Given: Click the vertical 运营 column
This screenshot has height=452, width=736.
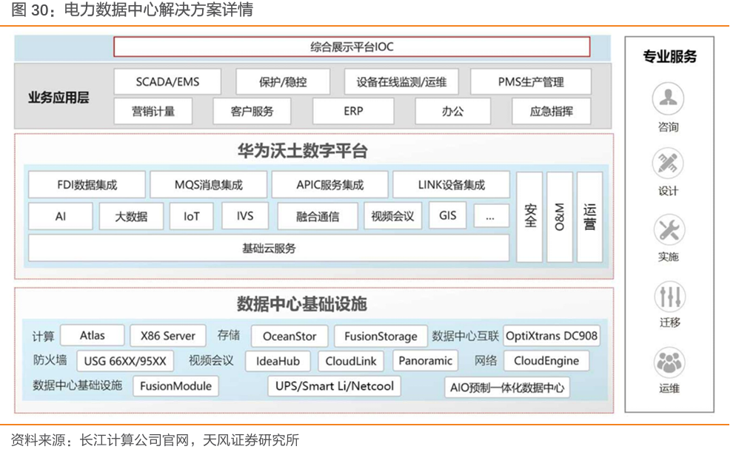Looking at the screenshot, I should click(589, 217).
